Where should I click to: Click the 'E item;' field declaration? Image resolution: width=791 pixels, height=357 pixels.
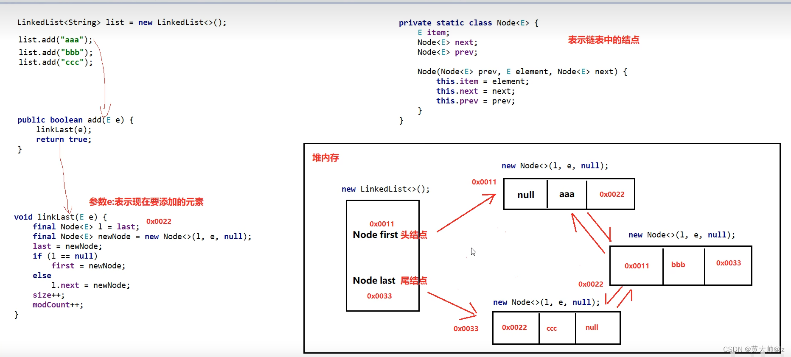click(433, 33)
